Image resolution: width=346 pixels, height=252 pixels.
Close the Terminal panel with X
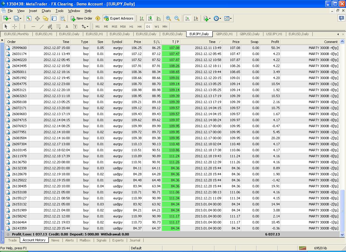[2, 40]
